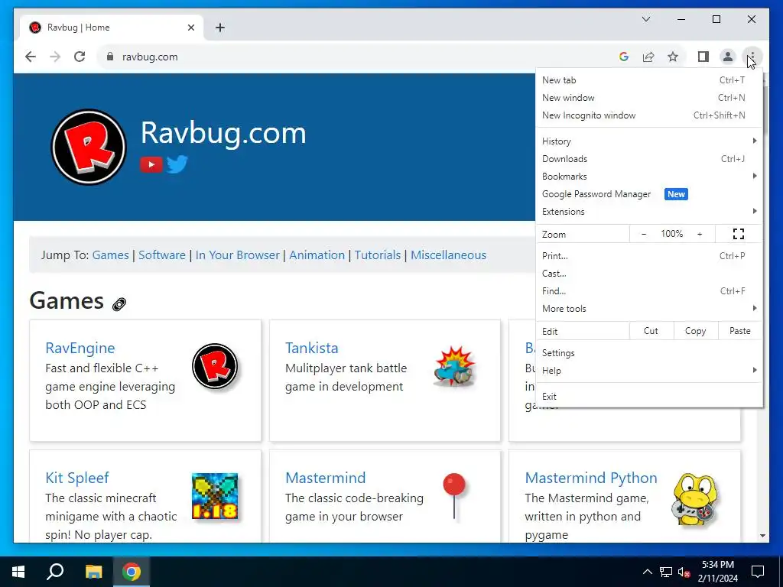Expand the History submenu
Screen dimensions: 783x587
point(648,141)
